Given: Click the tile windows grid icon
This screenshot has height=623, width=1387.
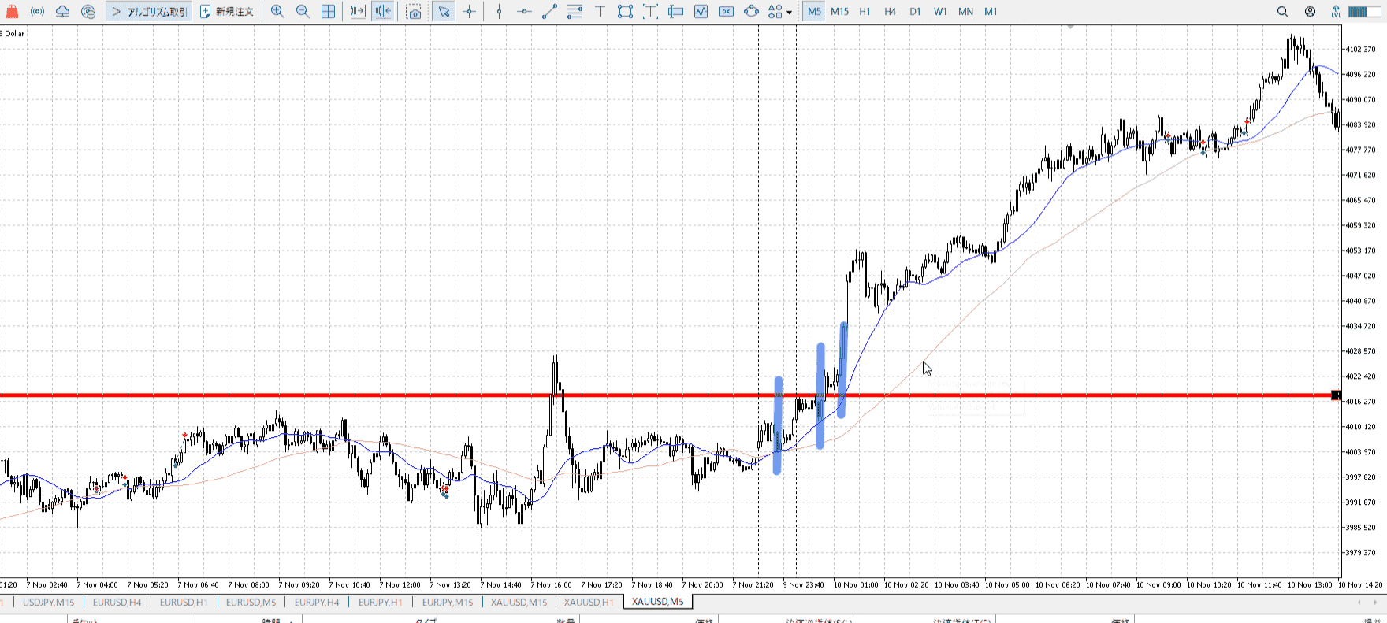Looking at the screenshot, I should (328, 12).
